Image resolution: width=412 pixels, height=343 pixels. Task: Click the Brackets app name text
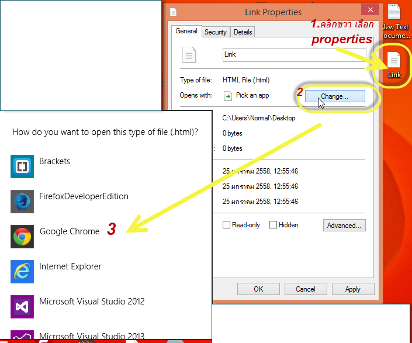pos(55,161)
